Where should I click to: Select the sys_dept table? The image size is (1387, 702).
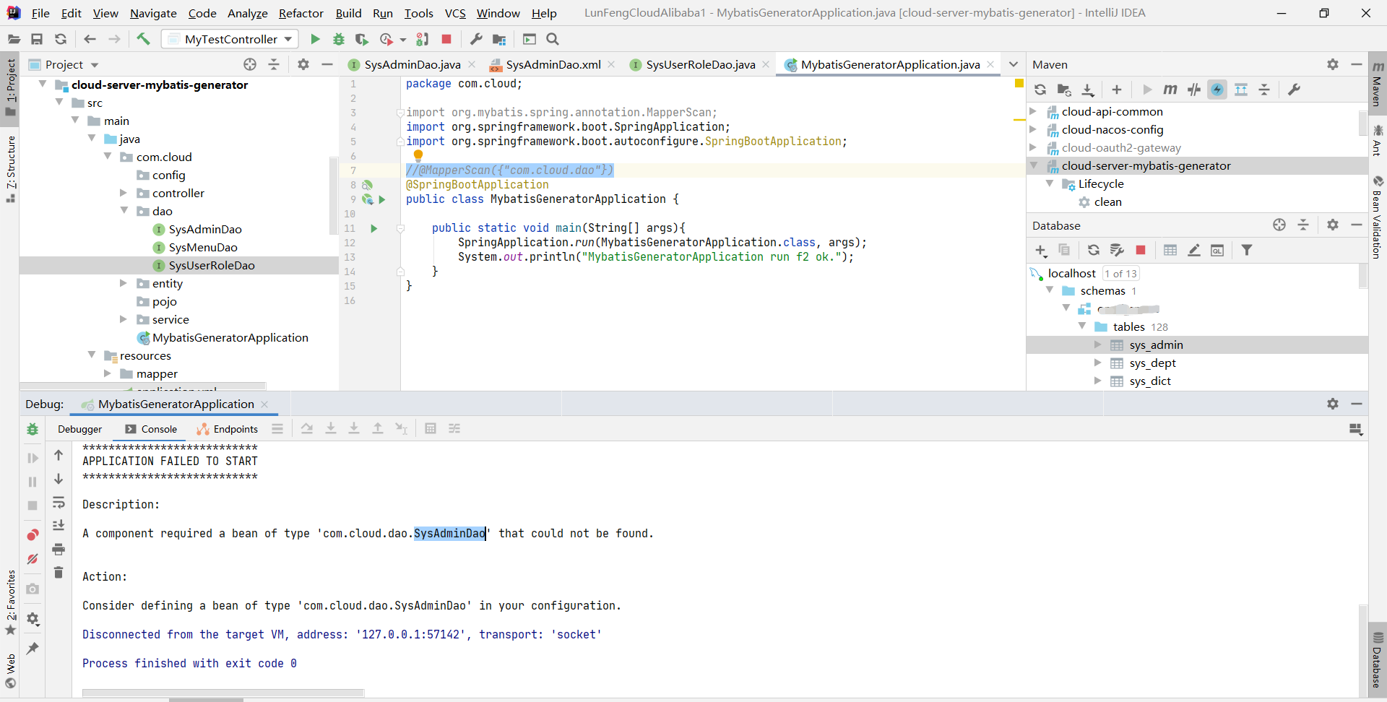click(x=1152, y=363)
